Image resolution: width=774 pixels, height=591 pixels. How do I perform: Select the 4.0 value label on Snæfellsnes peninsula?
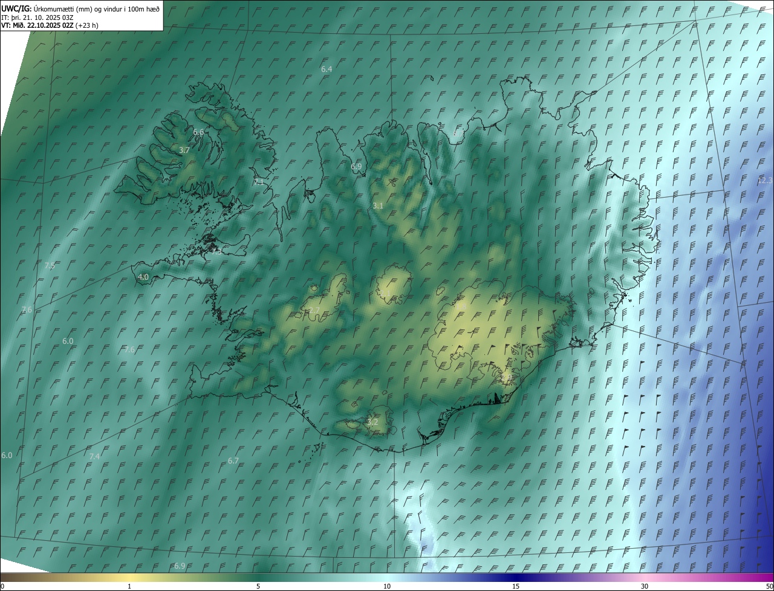tap(143, 277)
